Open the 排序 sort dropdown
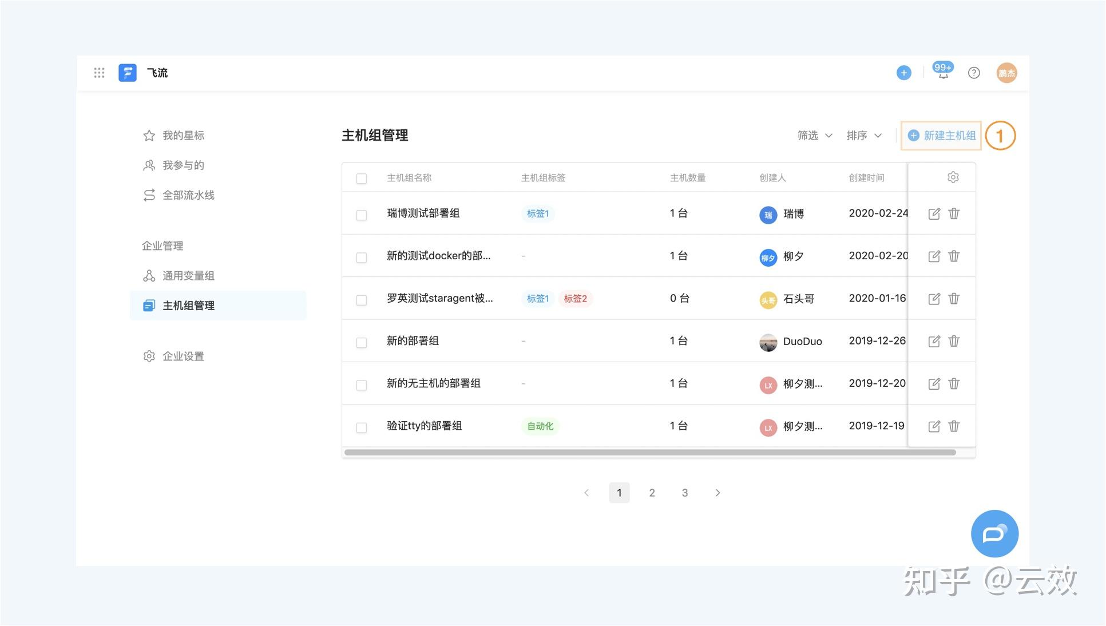Image resolution: width=1106 pixels, height=626 pixels. click(863, 136)
